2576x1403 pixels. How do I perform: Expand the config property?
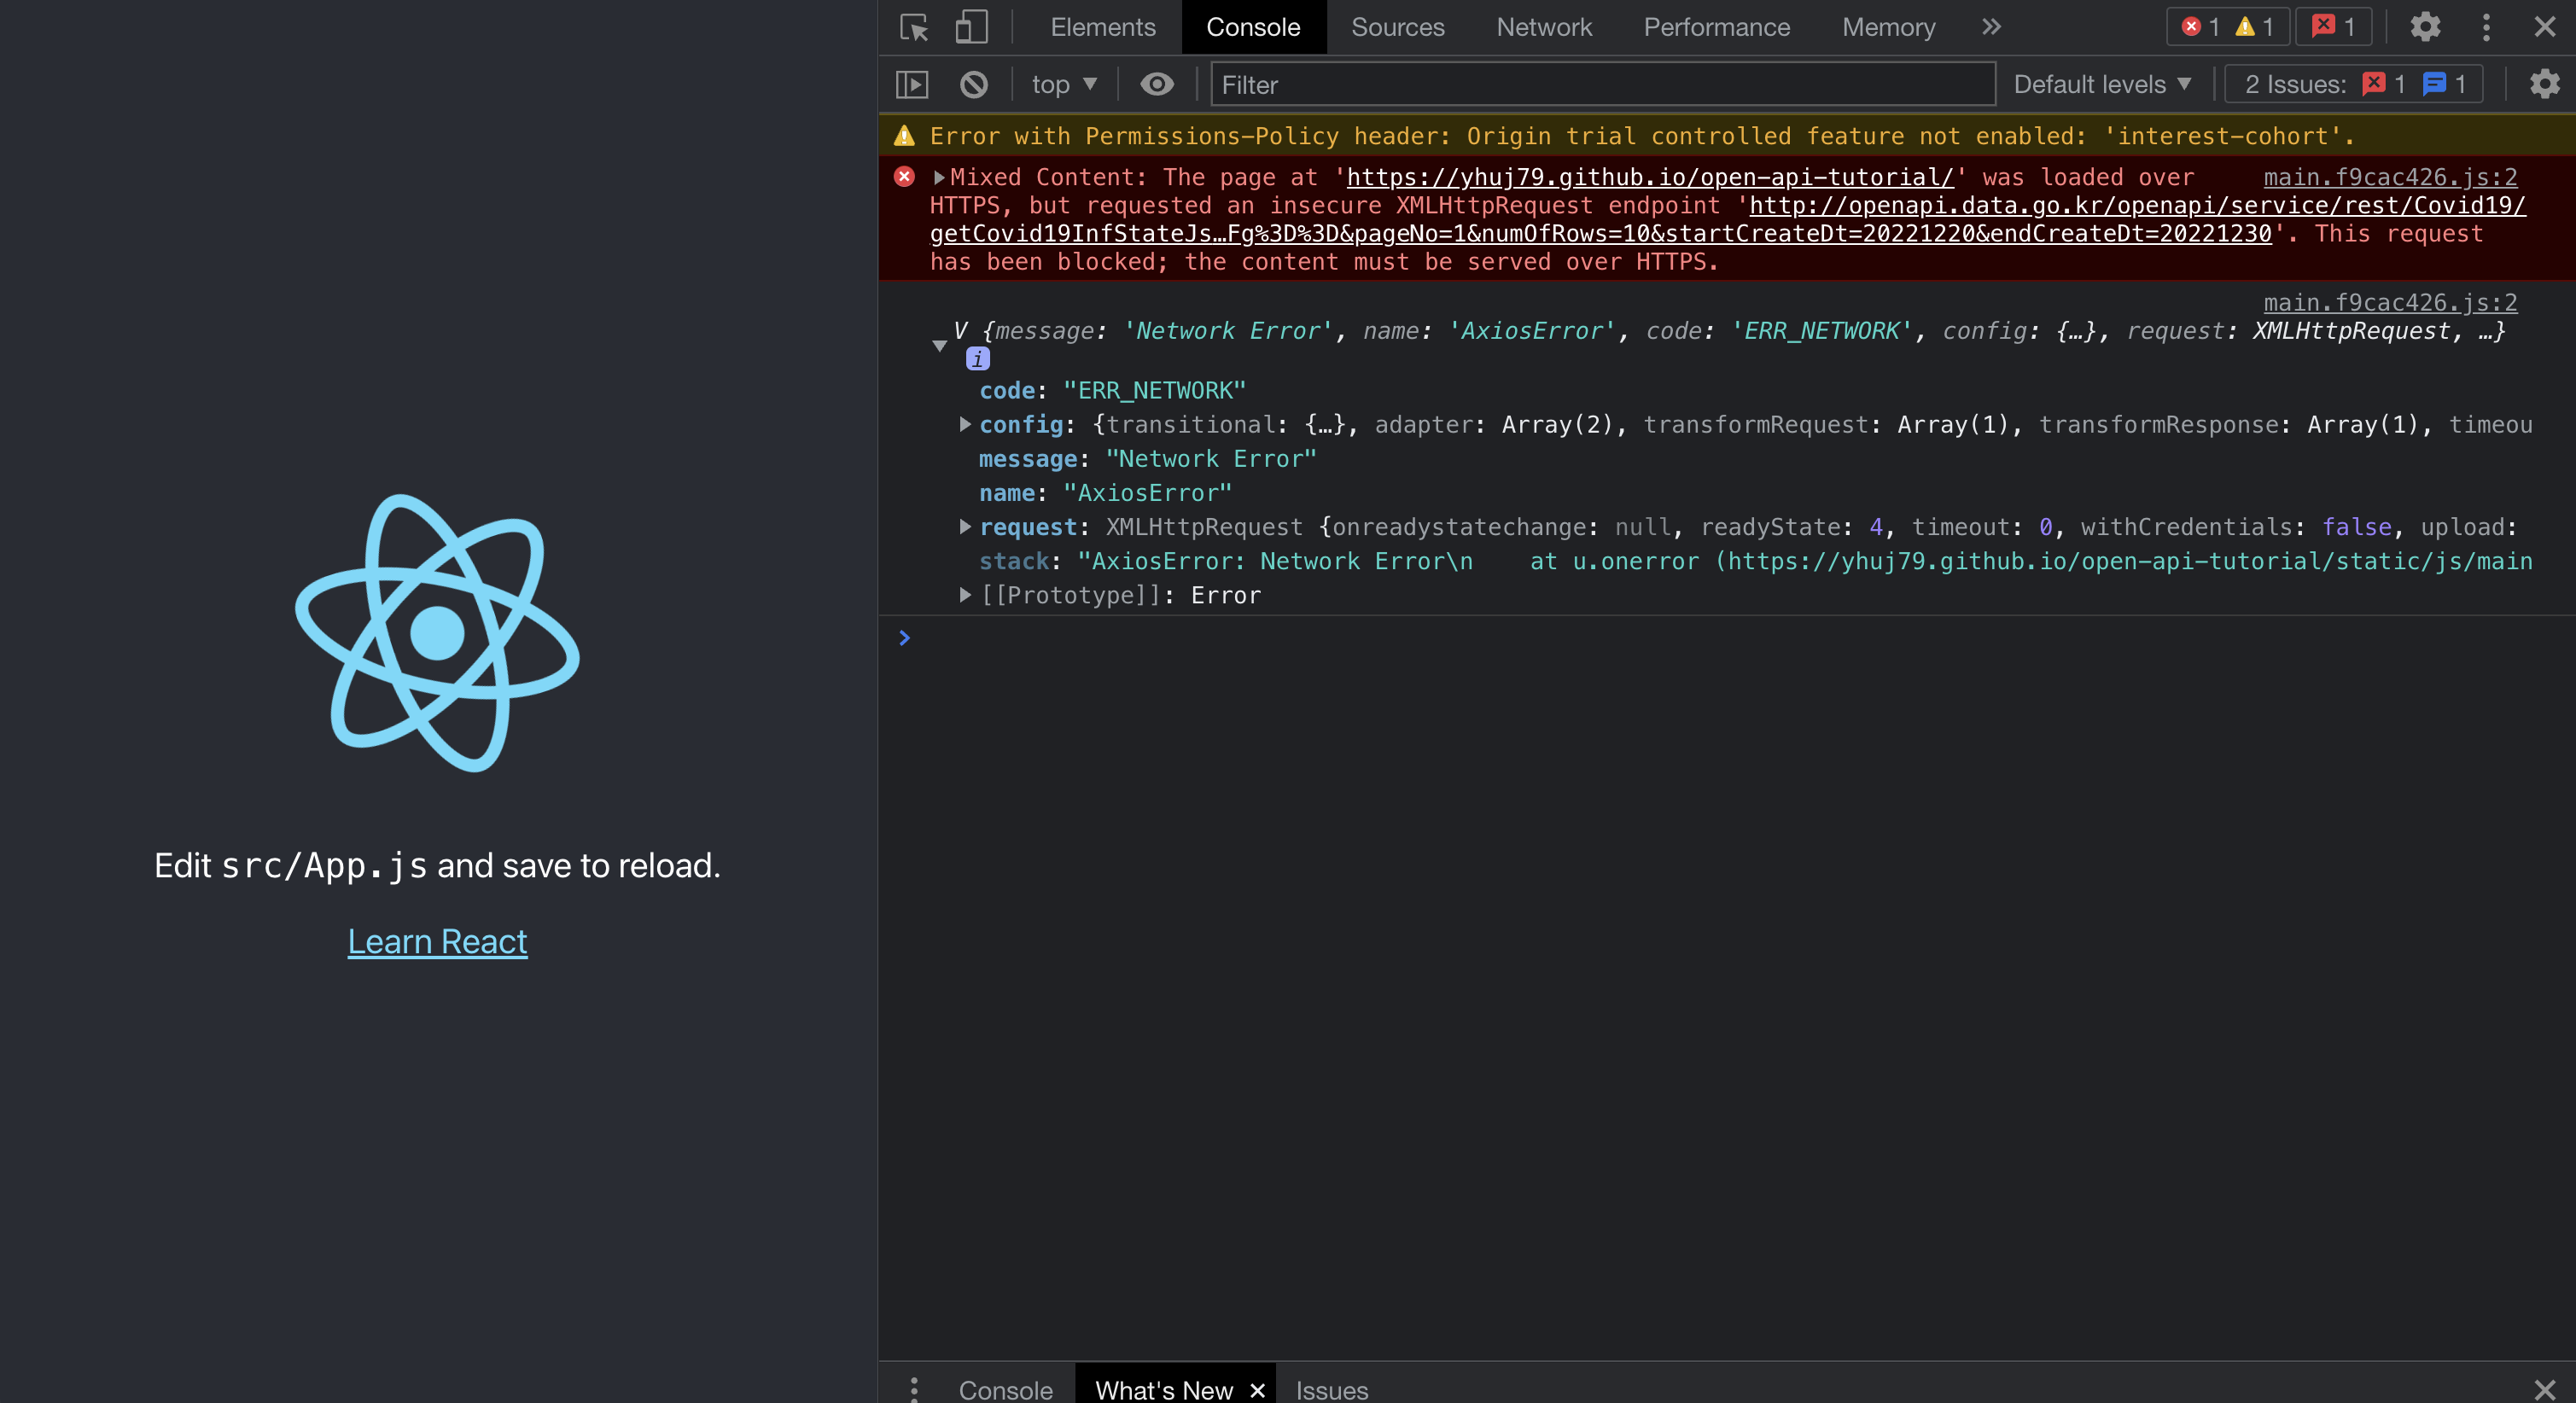965,425
